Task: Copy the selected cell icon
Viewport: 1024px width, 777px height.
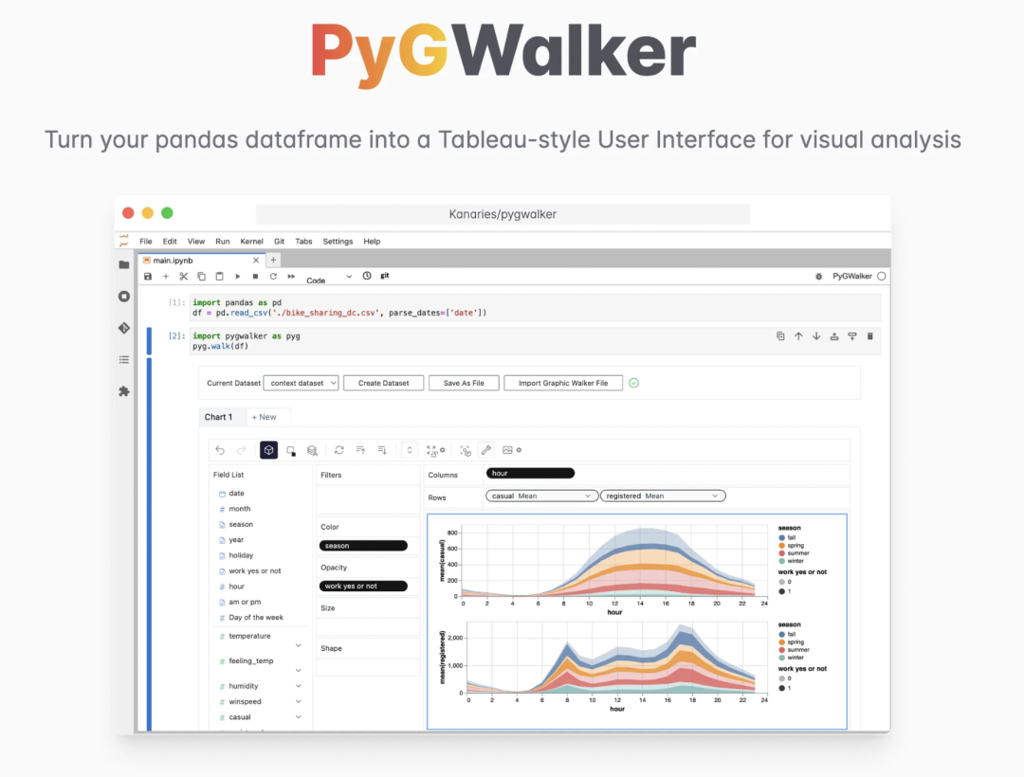Action: coord(202,277)
